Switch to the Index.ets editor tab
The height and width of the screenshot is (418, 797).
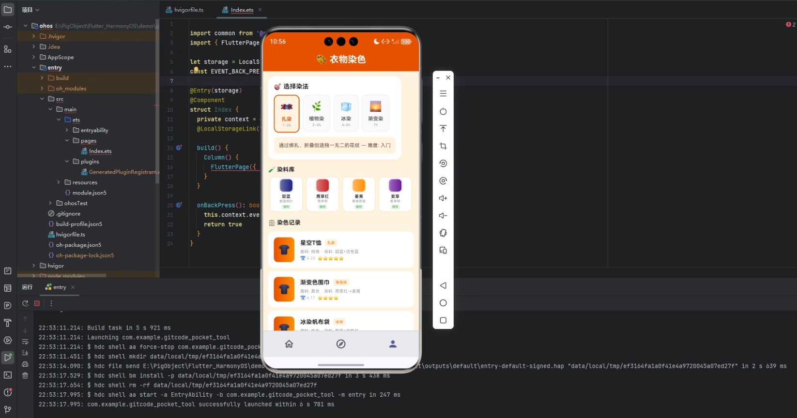pyautogui.click(x=242, y=10)
